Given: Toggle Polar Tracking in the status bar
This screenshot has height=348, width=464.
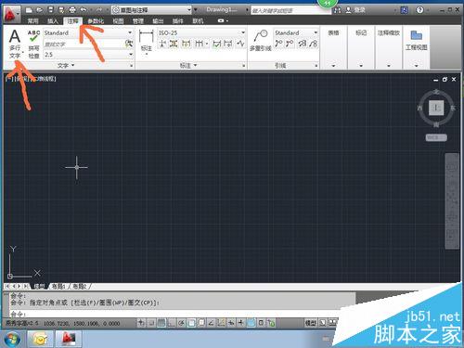Looking at the screenshot, I should (x=181, y=323).
